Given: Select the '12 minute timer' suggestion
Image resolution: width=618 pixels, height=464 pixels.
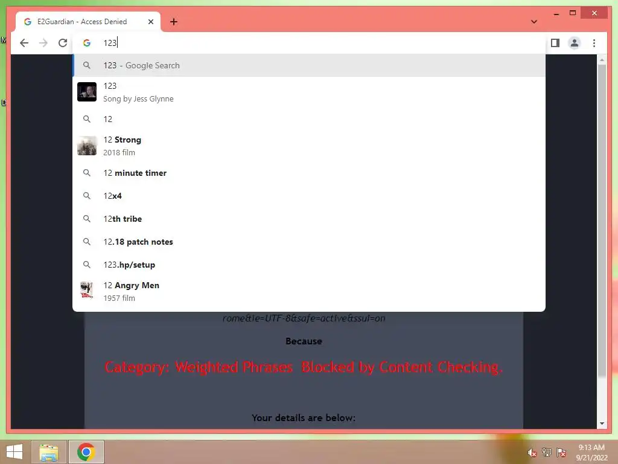Looking at the screenshot, I should click(x=309, y=173).
